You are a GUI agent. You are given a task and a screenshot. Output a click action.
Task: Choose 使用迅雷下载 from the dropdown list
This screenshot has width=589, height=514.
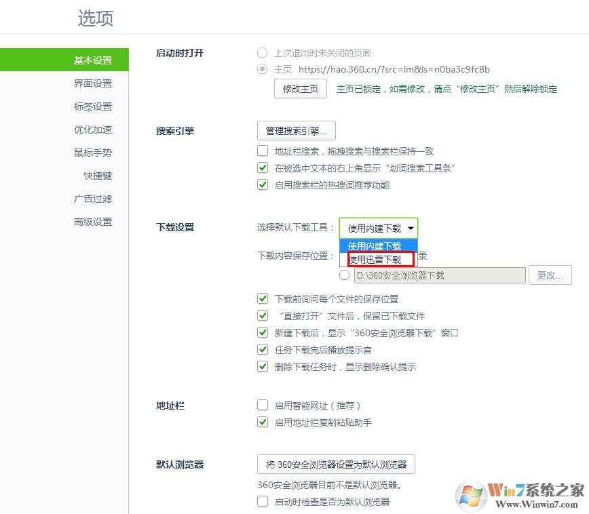pyautogui.click(x=379, y=259)
